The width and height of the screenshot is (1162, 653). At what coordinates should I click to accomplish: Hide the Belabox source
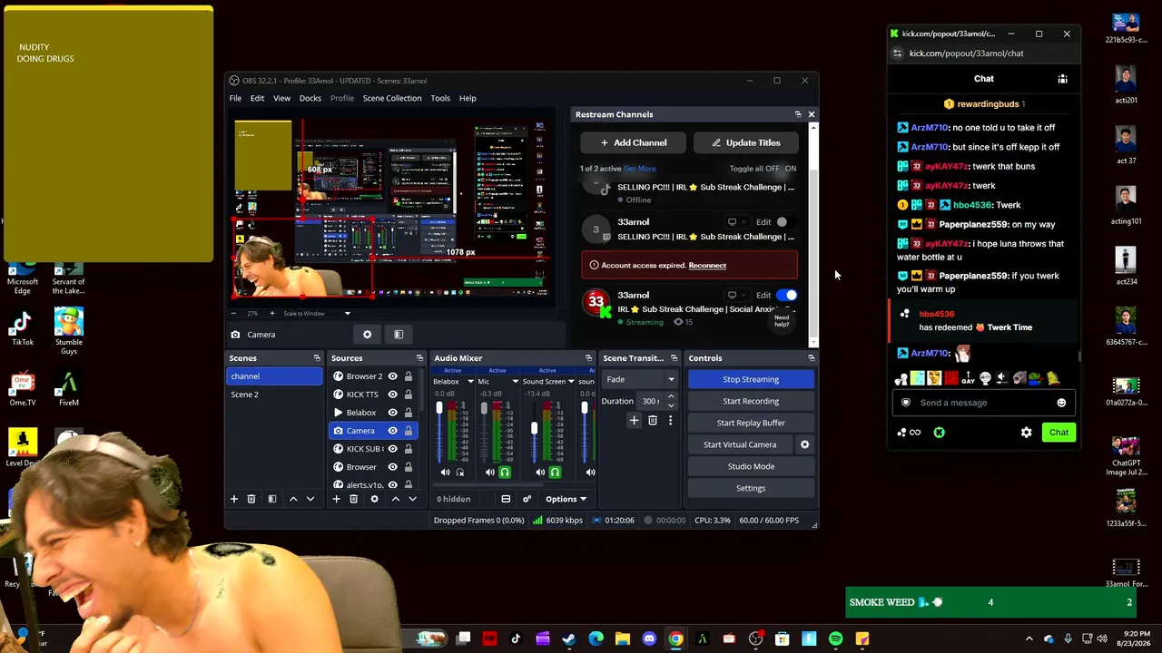click(392, 413)
